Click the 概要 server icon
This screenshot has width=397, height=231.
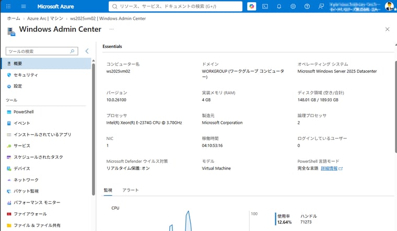(x=9, y=63)
